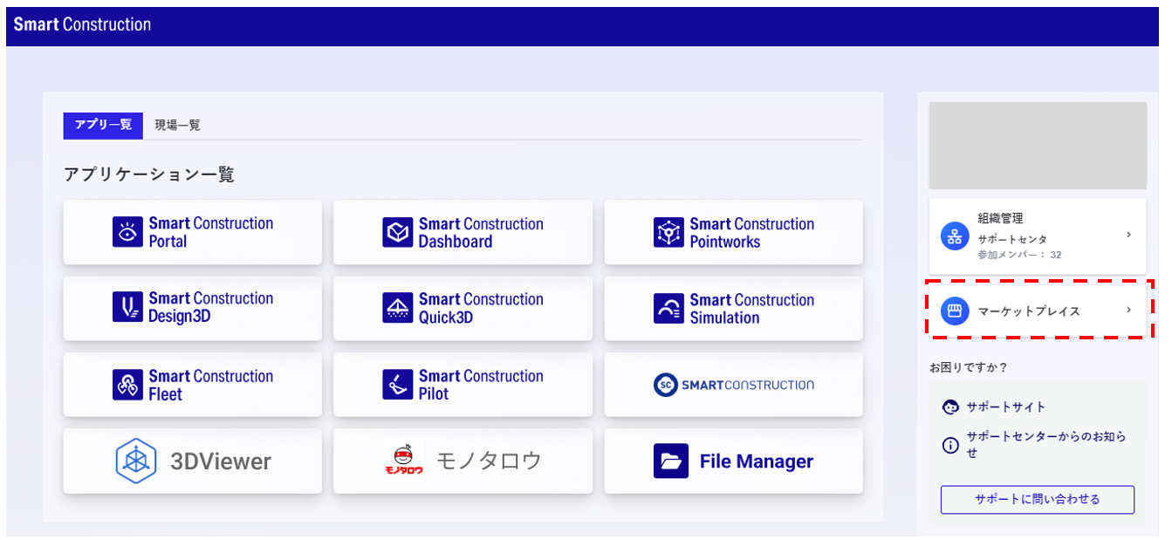
Task: Click the Smart Construction Simulation label text
Action: pyautogui.click(x=752, y=309)
